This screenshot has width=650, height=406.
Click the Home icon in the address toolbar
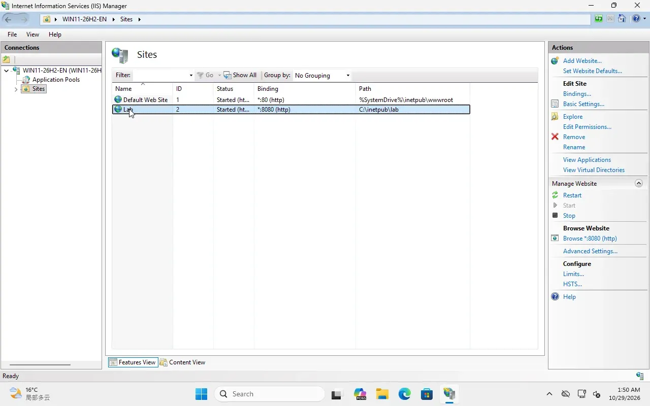tap(622, 19)
